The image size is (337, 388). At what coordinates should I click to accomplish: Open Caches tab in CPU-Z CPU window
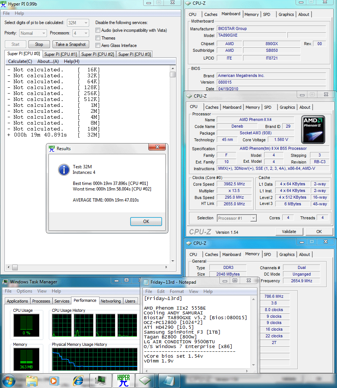pyautogui.click(x=212, y=107)
